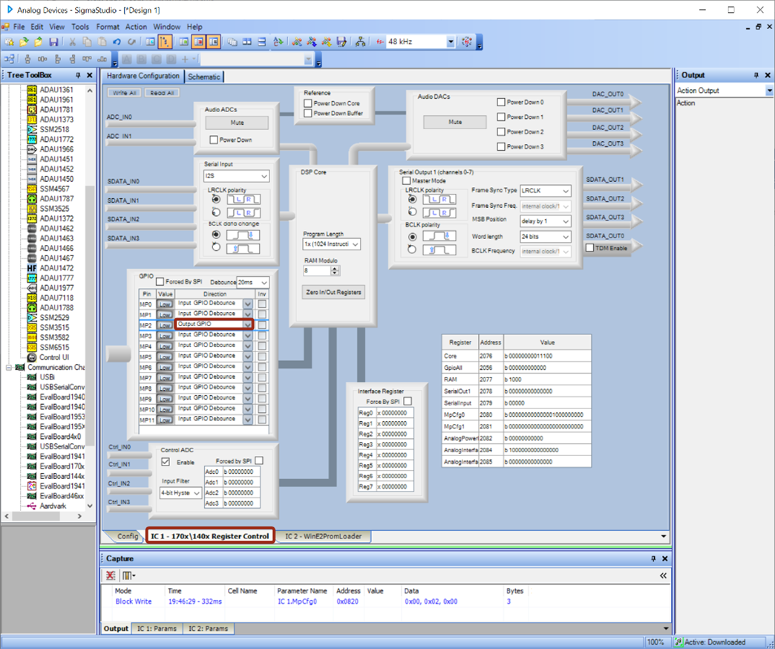Click the Undo arrow icon
The width and height of the screenshot is (775, 649).
[x=117, y=42]
